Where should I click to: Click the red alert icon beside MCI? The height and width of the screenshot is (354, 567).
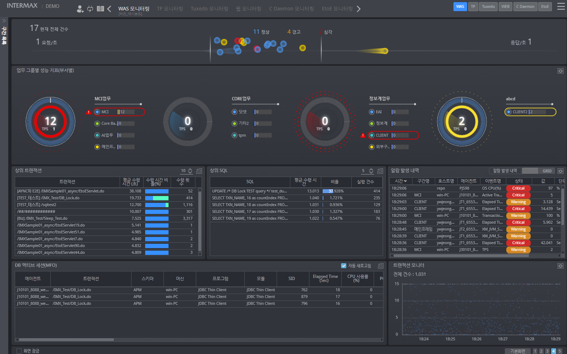point(89,112)
